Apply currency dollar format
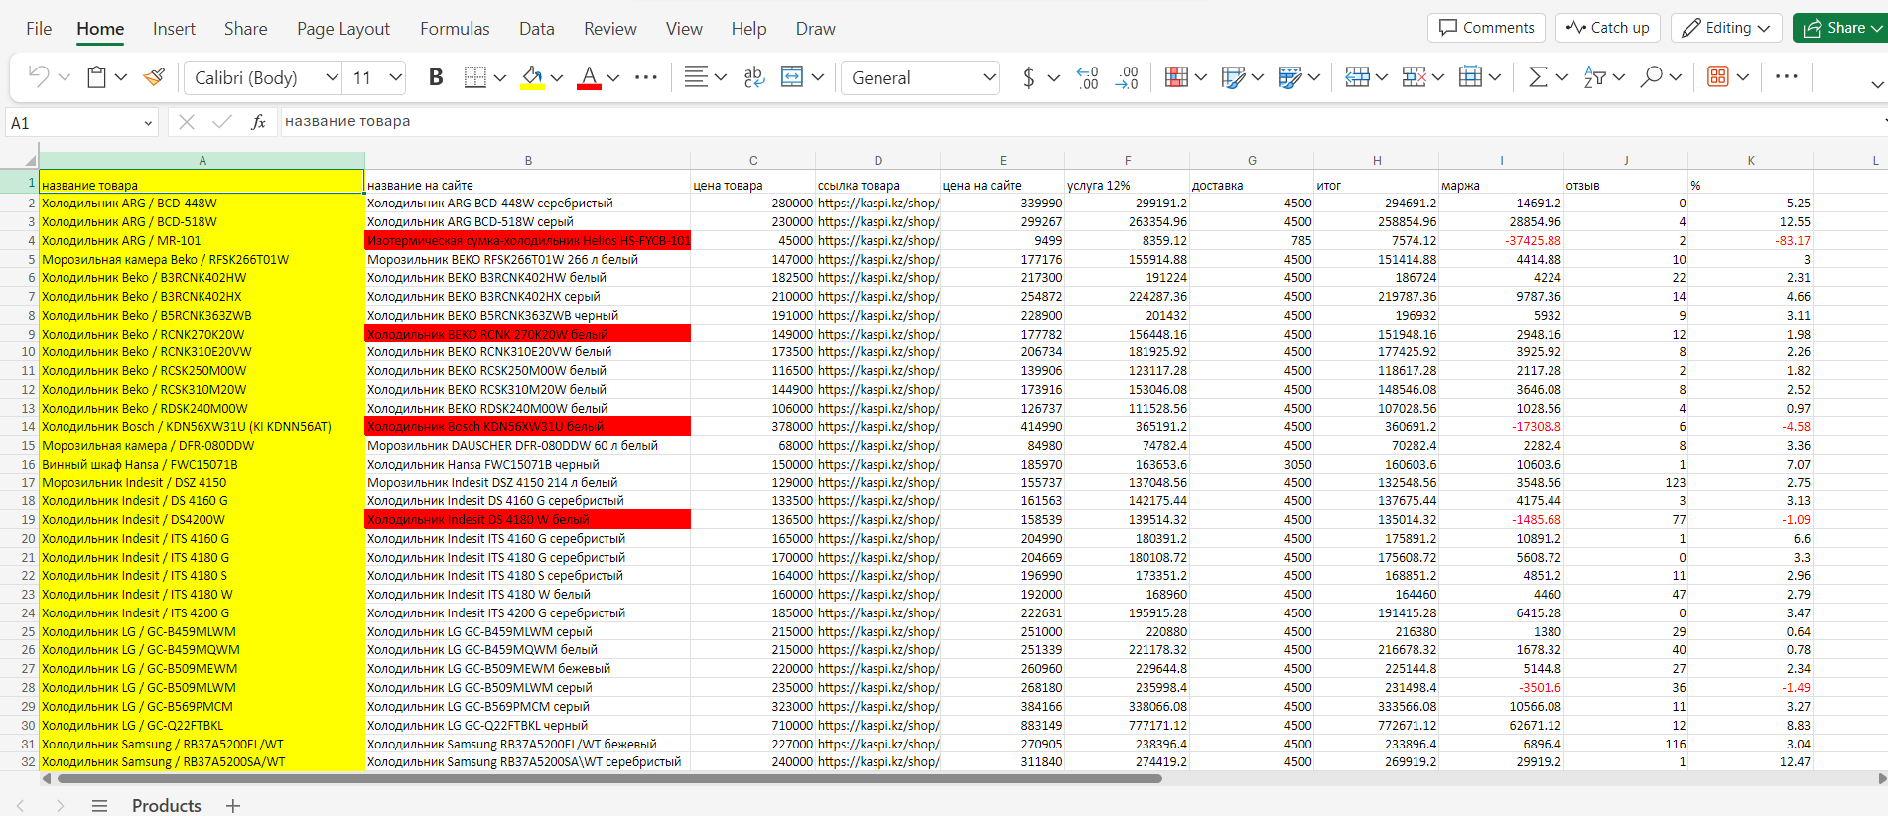This screenshot has height=816, width=1888. [x=1029, y=77]
